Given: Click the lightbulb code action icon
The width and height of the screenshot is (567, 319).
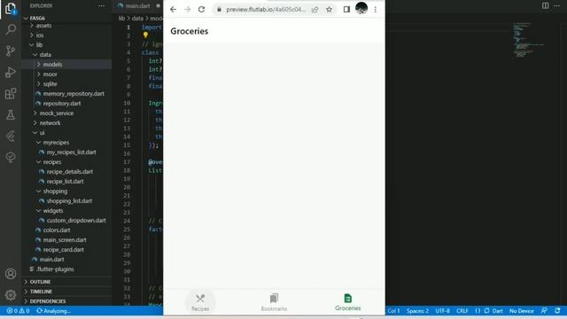Looking at the screenshot, I should pyautogui.click(x=145, y=35).
